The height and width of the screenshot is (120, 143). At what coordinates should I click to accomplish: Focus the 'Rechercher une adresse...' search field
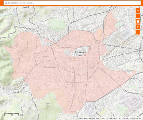pos(72,3)
